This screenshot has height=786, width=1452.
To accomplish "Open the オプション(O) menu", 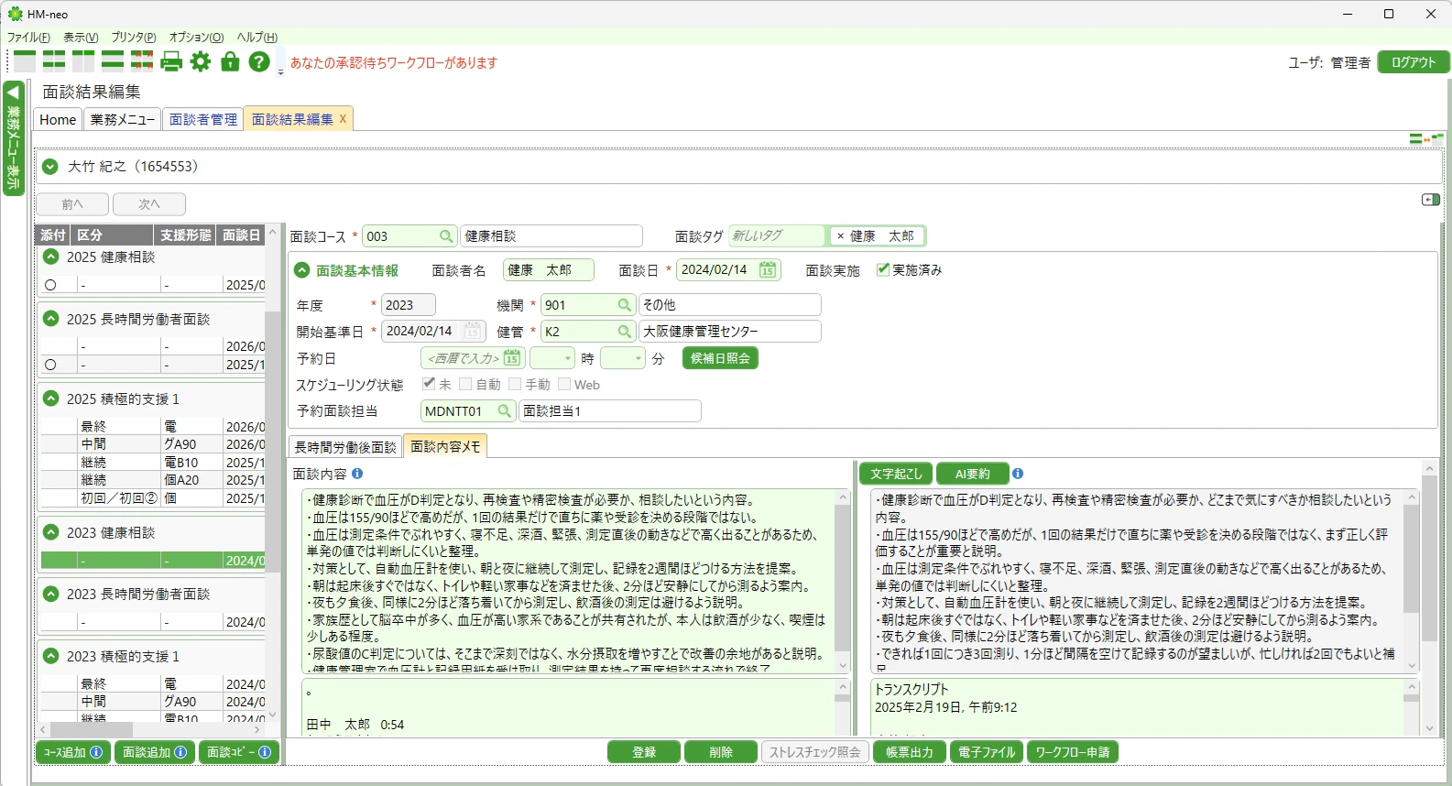I will click(x=196, y=38).
